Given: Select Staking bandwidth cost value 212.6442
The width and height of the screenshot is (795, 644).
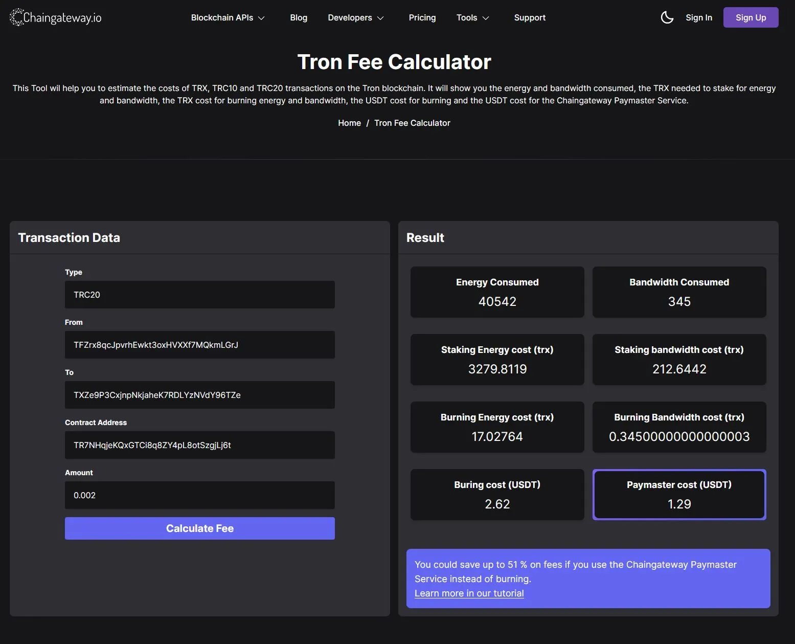Looking at the screenshot, I should pyautogui.click(x=679, y=369).
